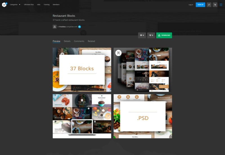Click the download box icon beside Freebies

55,27
